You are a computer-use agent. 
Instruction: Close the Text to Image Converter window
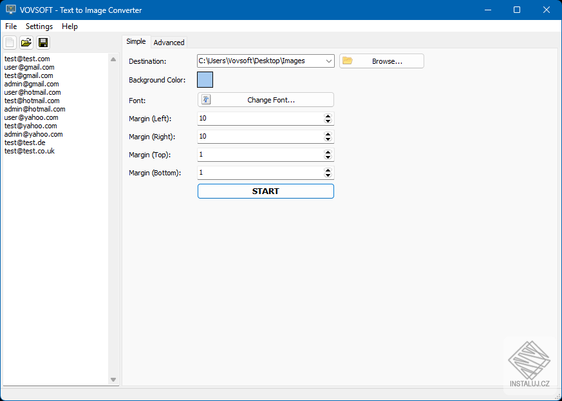click(x=547, y=10)
